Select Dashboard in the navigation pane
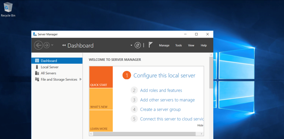 click(x=57, y=61)
